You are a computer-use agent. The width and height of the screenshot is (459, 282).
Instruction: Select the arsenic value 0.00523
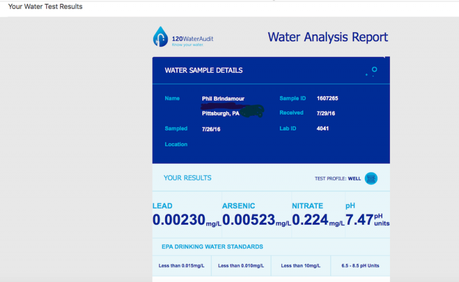[249, 220]
